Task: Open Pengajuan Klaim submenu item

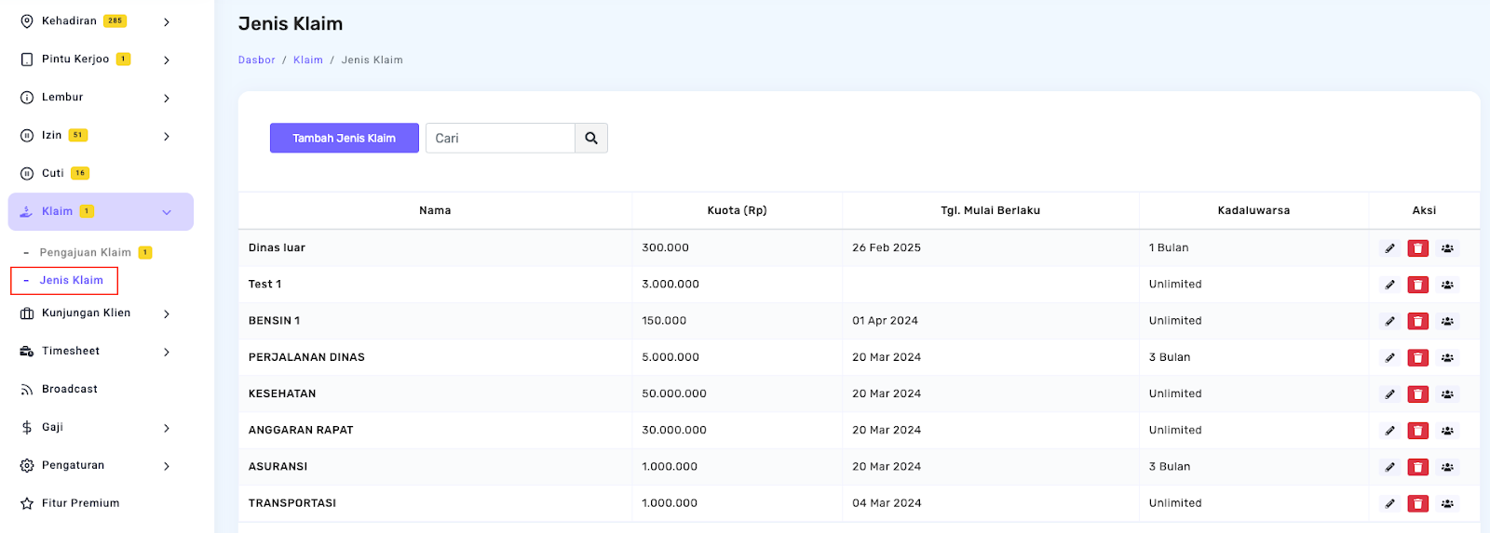Action: coord(85,253)
